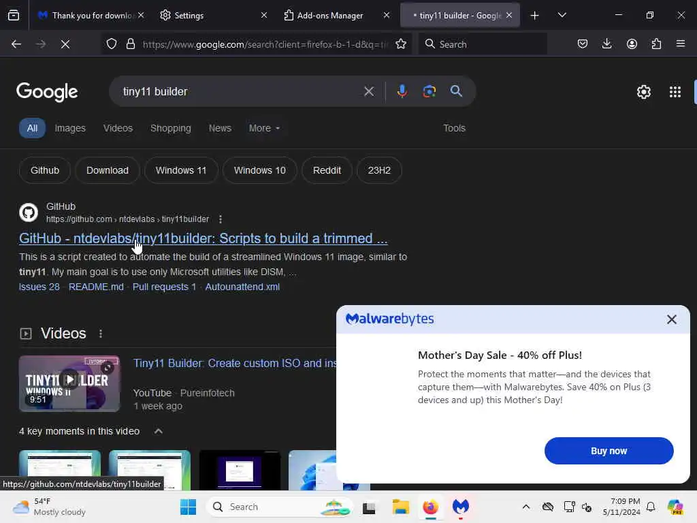Stop loading the page
Screen dimensions: 697x523
(65, 44)
